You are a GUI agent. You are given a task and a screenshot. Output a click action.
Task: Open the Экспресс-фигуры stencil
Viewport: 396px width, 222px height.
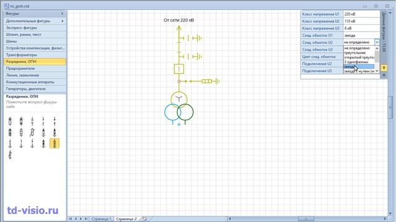35,28
